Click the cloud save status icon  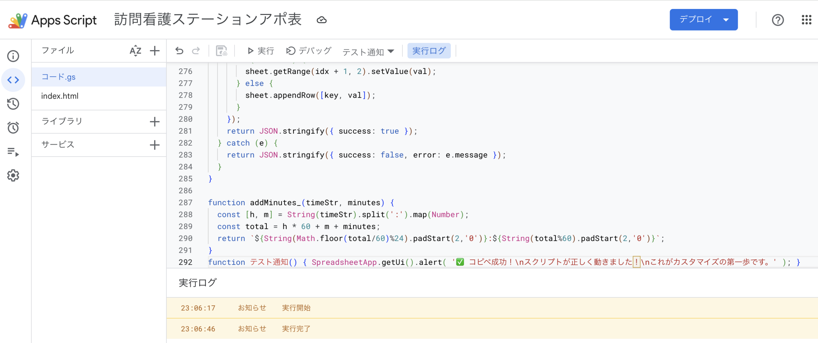[x=321, y=20]
